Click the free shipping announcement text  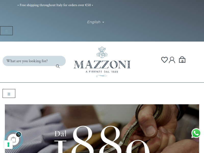[55, 5]
